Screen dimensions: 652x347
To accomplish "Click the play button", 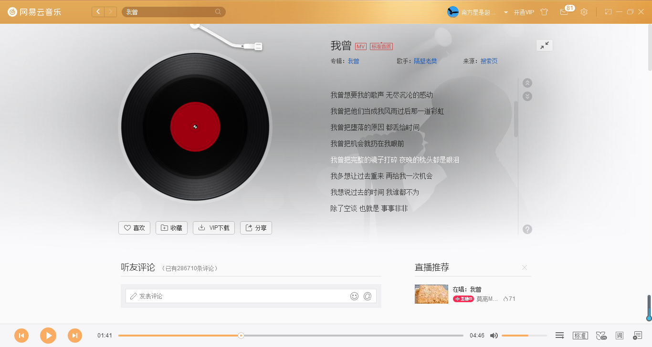I will [48, 336].
